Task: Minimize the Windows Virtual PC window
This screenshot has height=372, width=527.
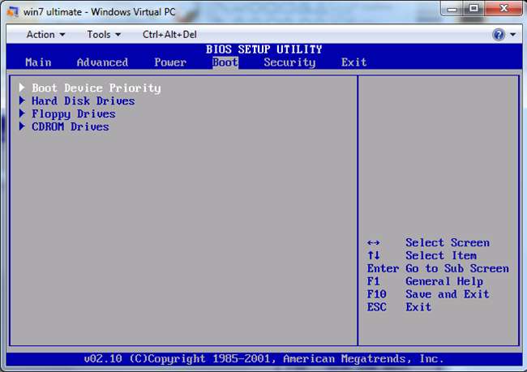Action: (x=450, y=10)
